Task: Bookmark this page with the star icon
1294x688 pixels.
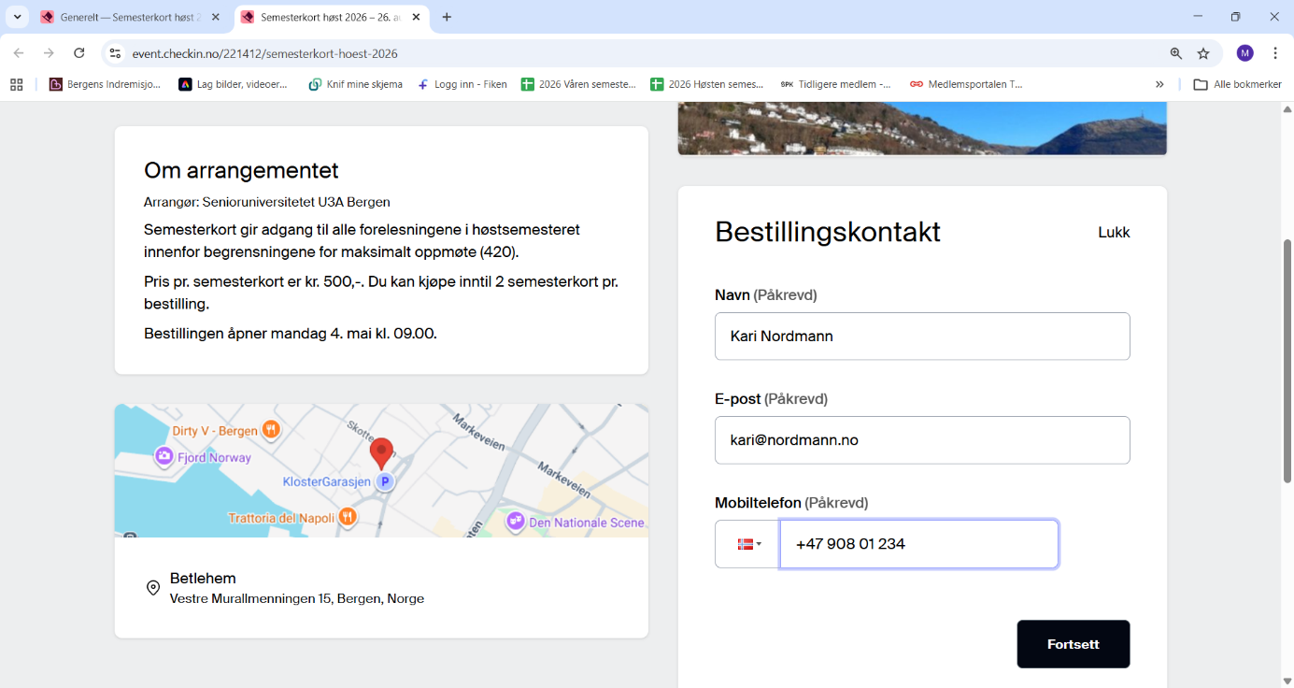Action: click(1203, 53)
